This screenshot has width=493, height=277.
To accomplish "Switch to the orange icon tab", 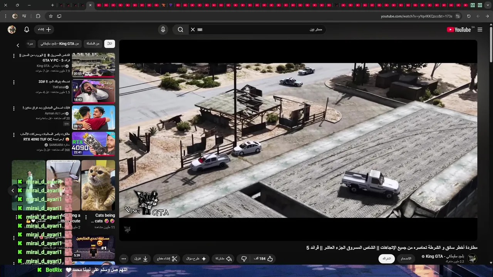I will click(163, 5).
